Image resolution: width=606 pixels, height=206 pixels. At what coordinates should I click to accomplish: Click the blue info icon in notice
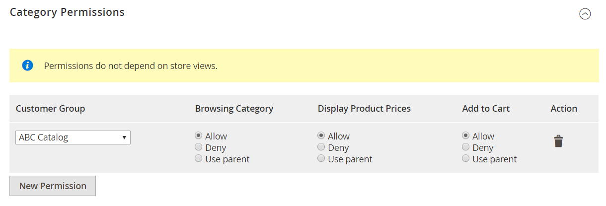click(x=28, y=66)
